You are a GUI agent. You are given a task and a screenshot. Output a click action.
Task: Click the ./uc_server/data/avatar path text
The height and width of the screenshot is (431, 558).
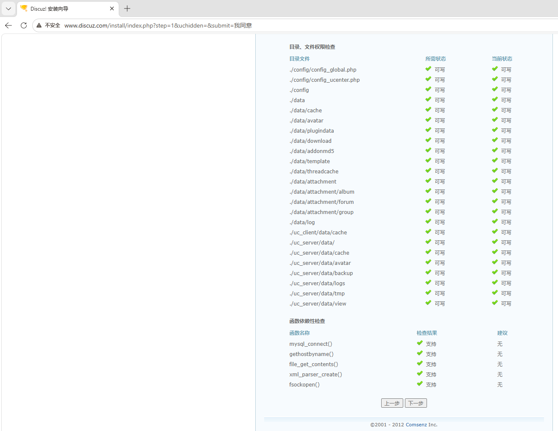[x=320, y=263]
